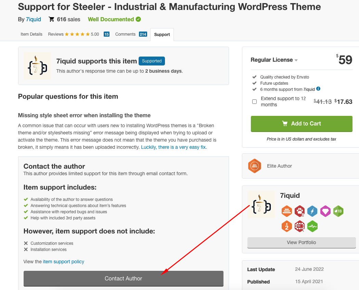Switch to the Comments tab
This screenshot has width=359, height=290.
pyautogui.click(x=131, y=34)
